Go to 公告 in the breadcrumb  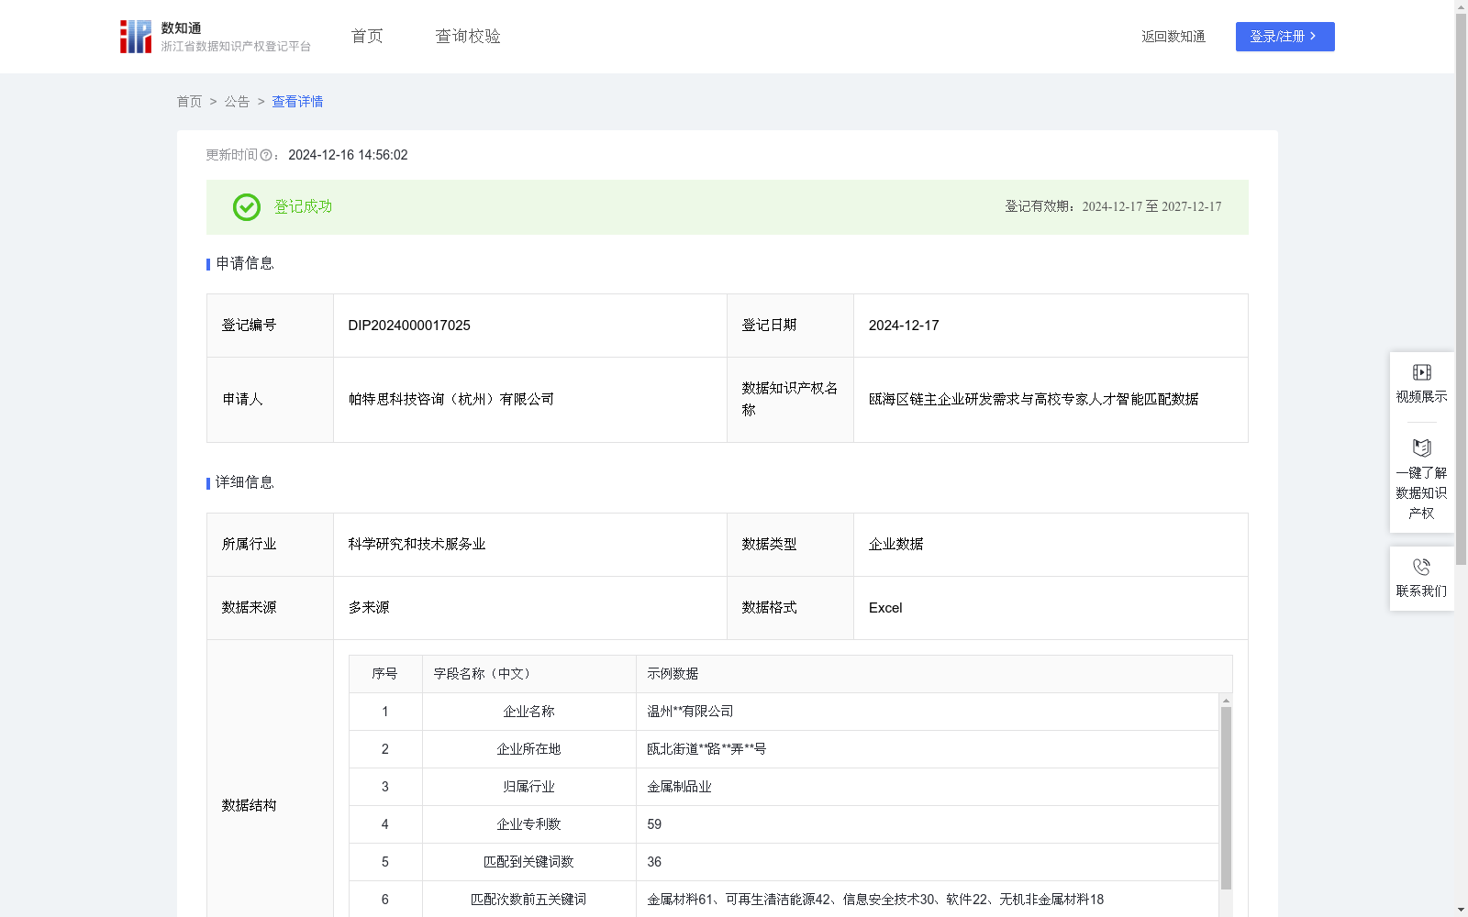coord(237,102)
